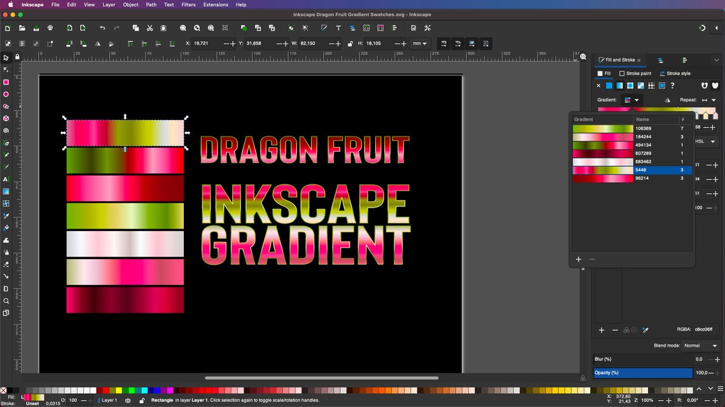The height and width of the screenshot is (407, 725).
Task: Select the Star tool in the toolbox
Action: pos(7,107)
